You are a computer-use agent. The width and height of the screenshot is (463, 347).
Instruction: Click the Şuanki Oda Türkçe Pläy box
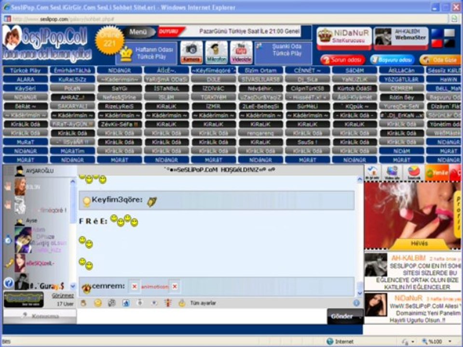(283, 53)
